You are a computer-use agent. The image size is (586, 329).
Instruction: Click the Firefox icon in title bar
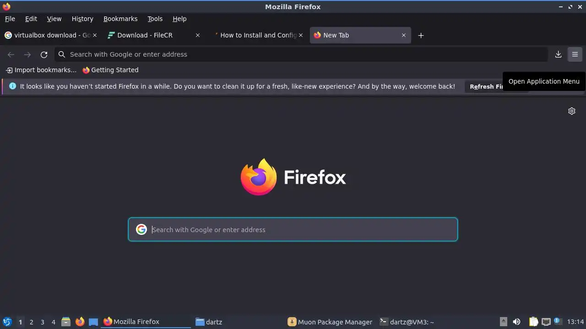pos(6,6)
